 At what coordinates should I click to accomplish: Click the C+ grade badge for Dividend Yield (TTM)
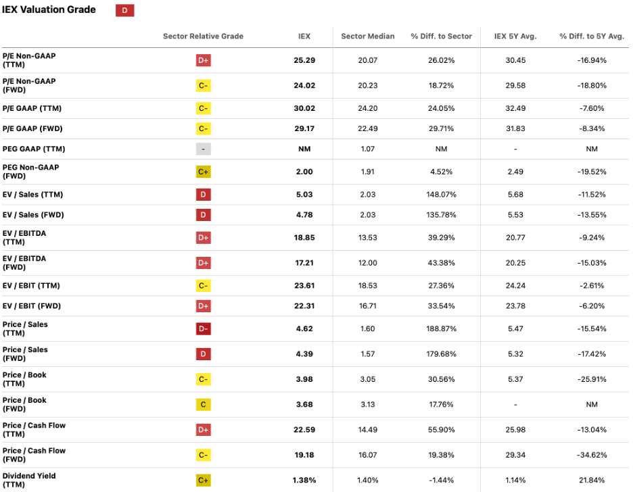point(203,480)
